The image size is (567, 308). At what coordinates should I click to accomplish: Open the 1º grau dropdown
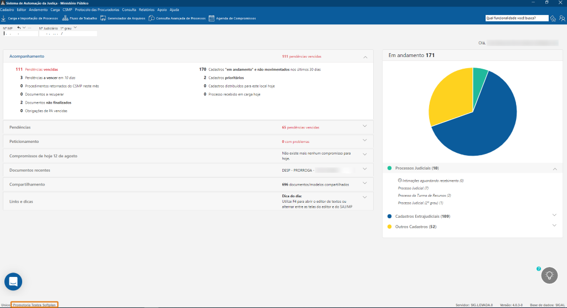point(75,28)
